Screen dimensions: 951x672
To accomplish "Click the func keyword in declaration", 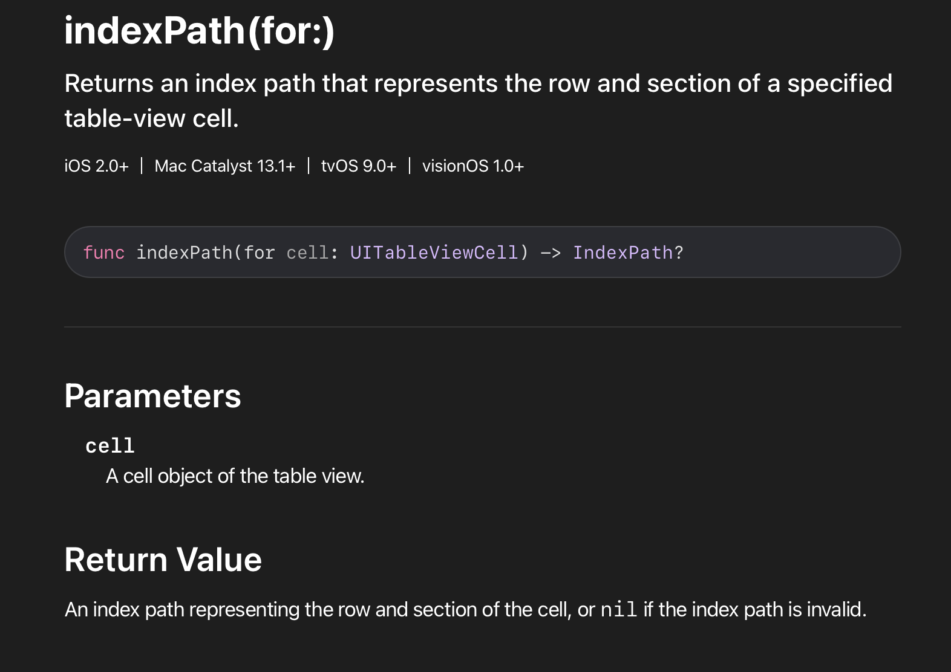I will click(103, 253).
